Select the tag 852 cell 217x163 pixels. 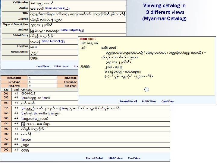click(6, 139)
